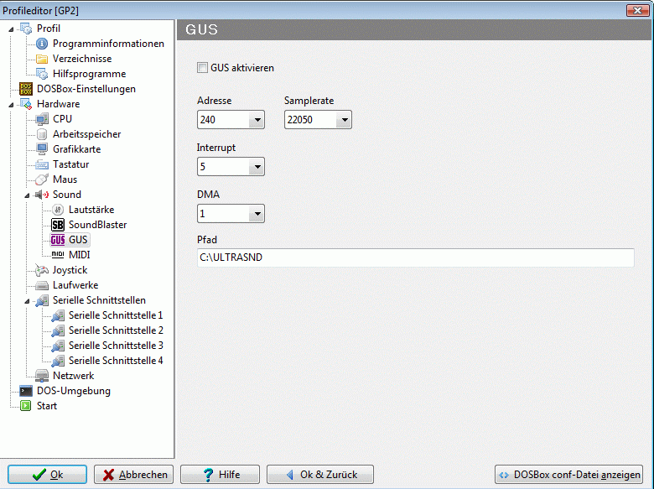The height and width of the screenshot is (489, 654).
Task: Click the Netzwerk icon
Action: coord(42,376)
